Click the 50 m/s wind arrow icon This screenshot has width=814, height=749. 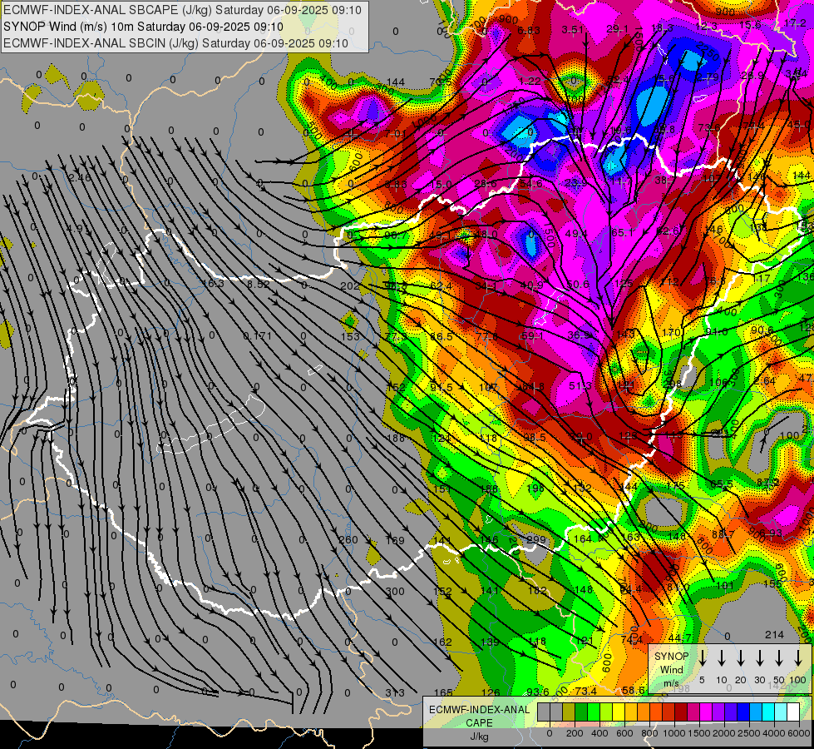(x=779, y=657)
